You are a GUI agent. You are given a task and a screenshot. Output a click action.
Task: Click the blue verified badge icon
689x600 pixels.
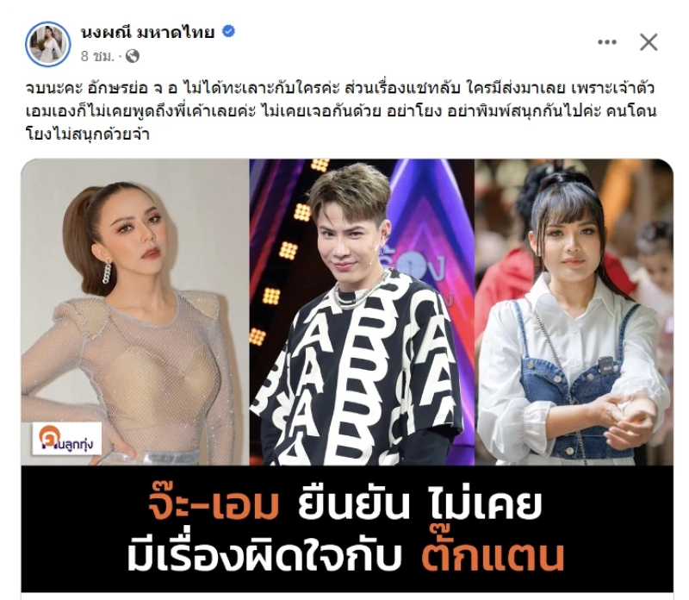click(228, 31)
